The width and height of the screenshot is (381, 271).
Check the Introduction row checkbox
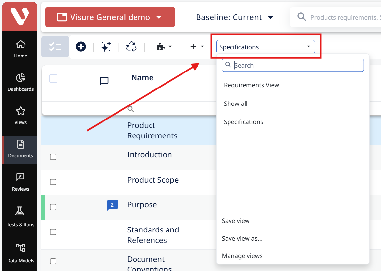53,157
